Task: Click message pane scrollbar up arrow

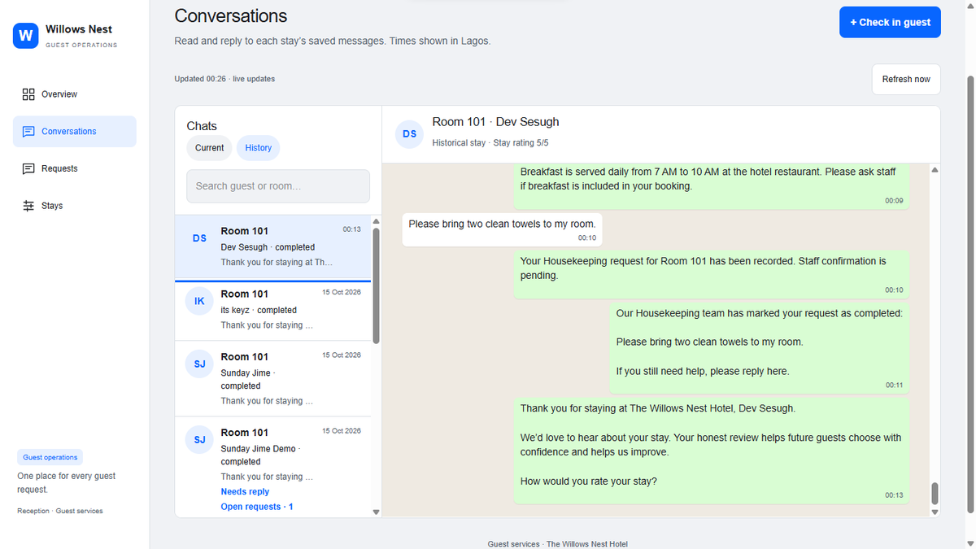Action: (x=935, y=170)
